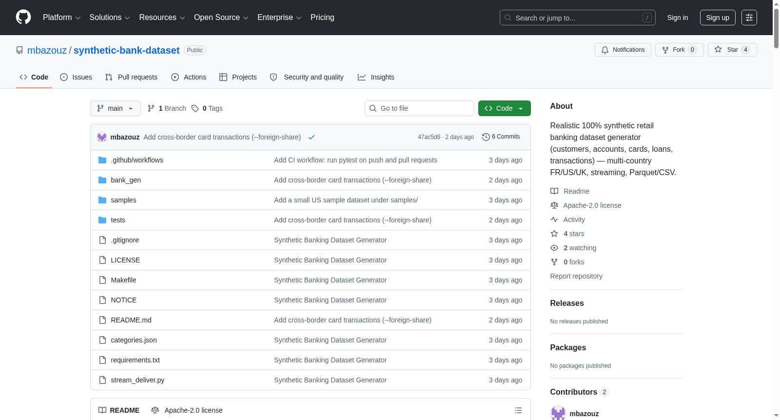This screenshot has width=780, height=420.
Task: Click the GitHub logo icon
Action: point(23,17)
